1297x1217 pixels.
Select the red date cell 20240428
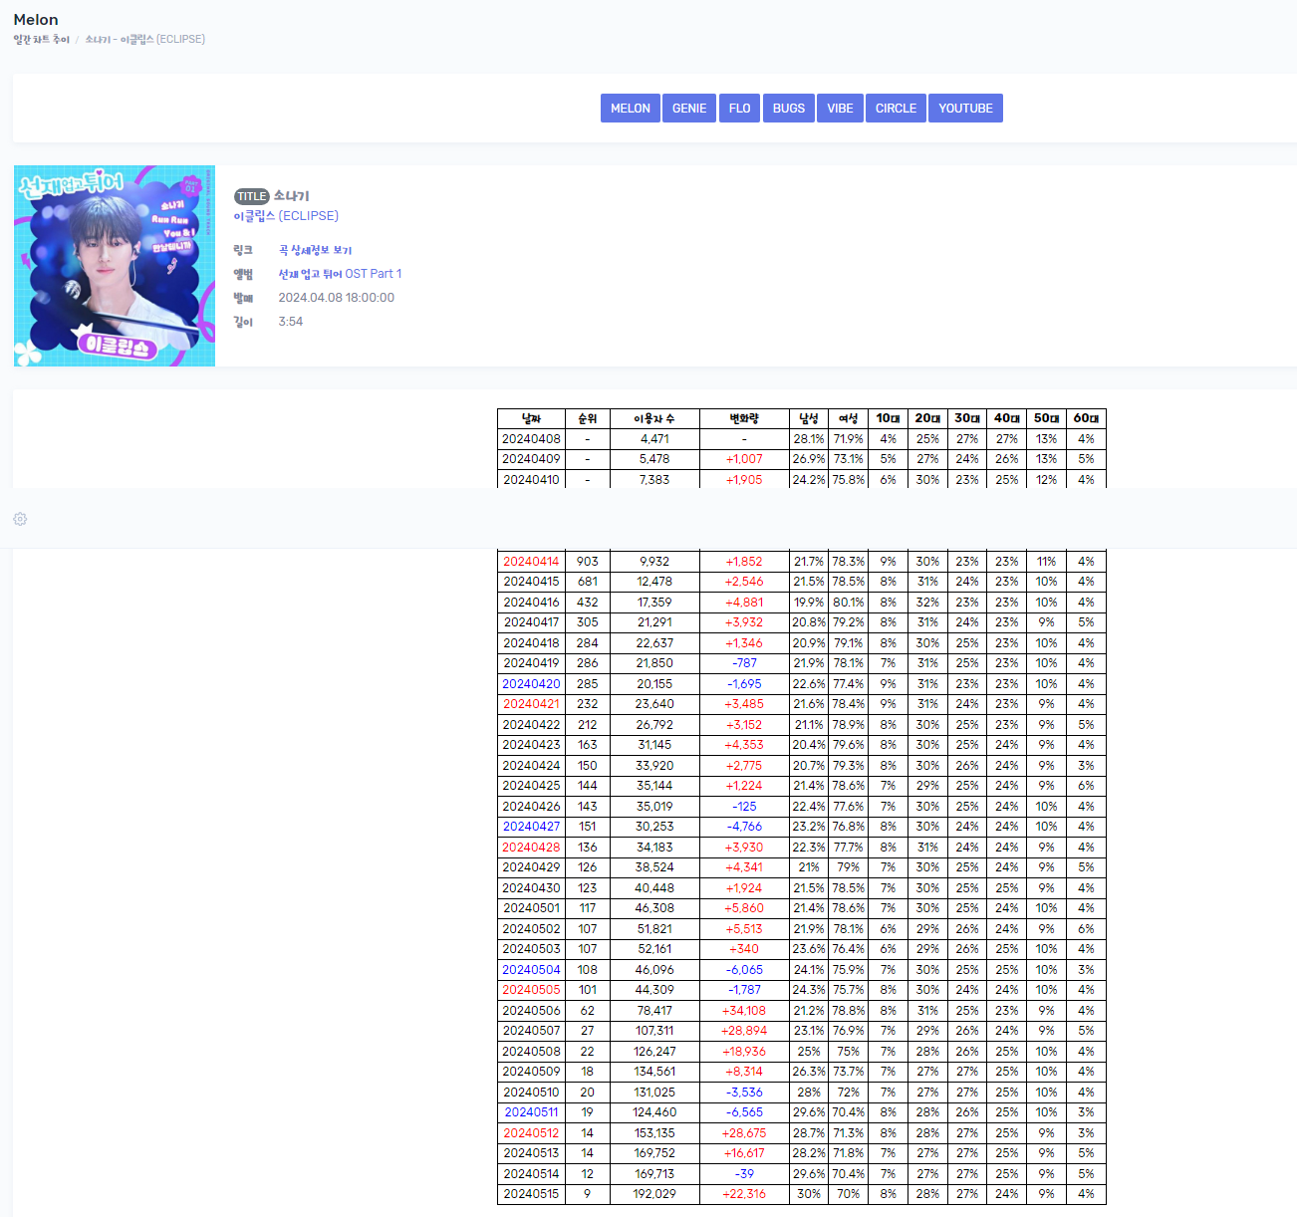click(x=531, y=848)
